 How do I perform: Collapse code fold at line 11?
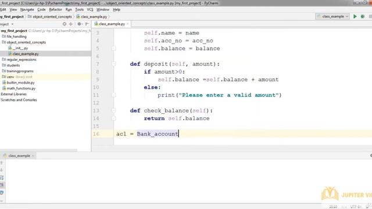pyautogui.click(x=114, y=95)
